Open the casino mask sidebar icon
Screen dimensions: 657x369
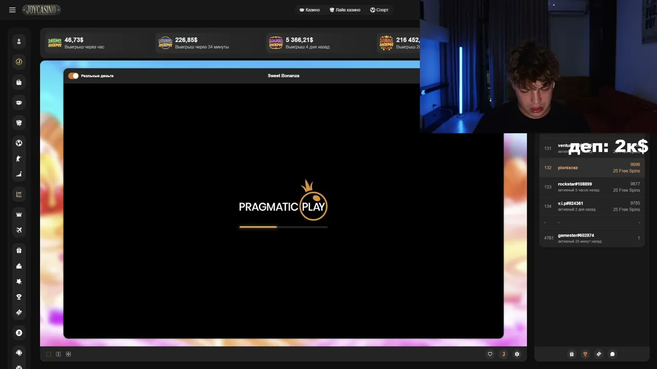tap(19, 103)
